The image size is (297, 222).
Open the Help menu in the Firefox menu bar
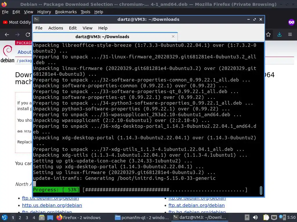(x=99, y=12)
